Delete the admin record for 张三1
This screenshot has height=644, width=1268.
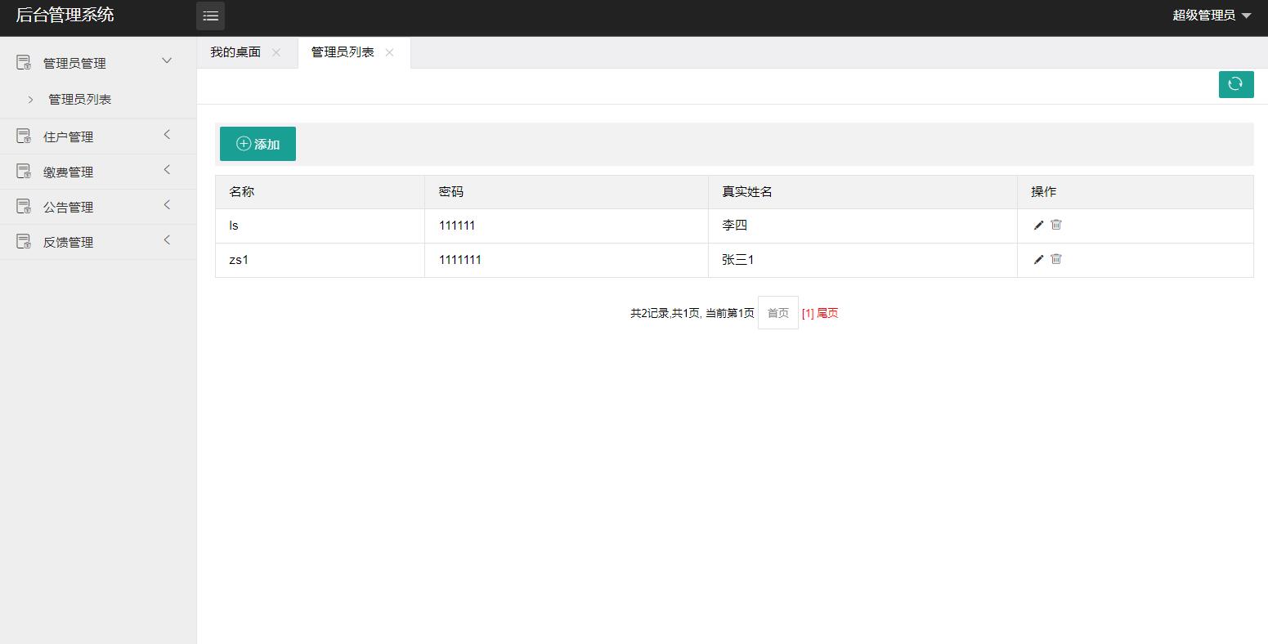pyautogui.click(x=1055, y=259)
